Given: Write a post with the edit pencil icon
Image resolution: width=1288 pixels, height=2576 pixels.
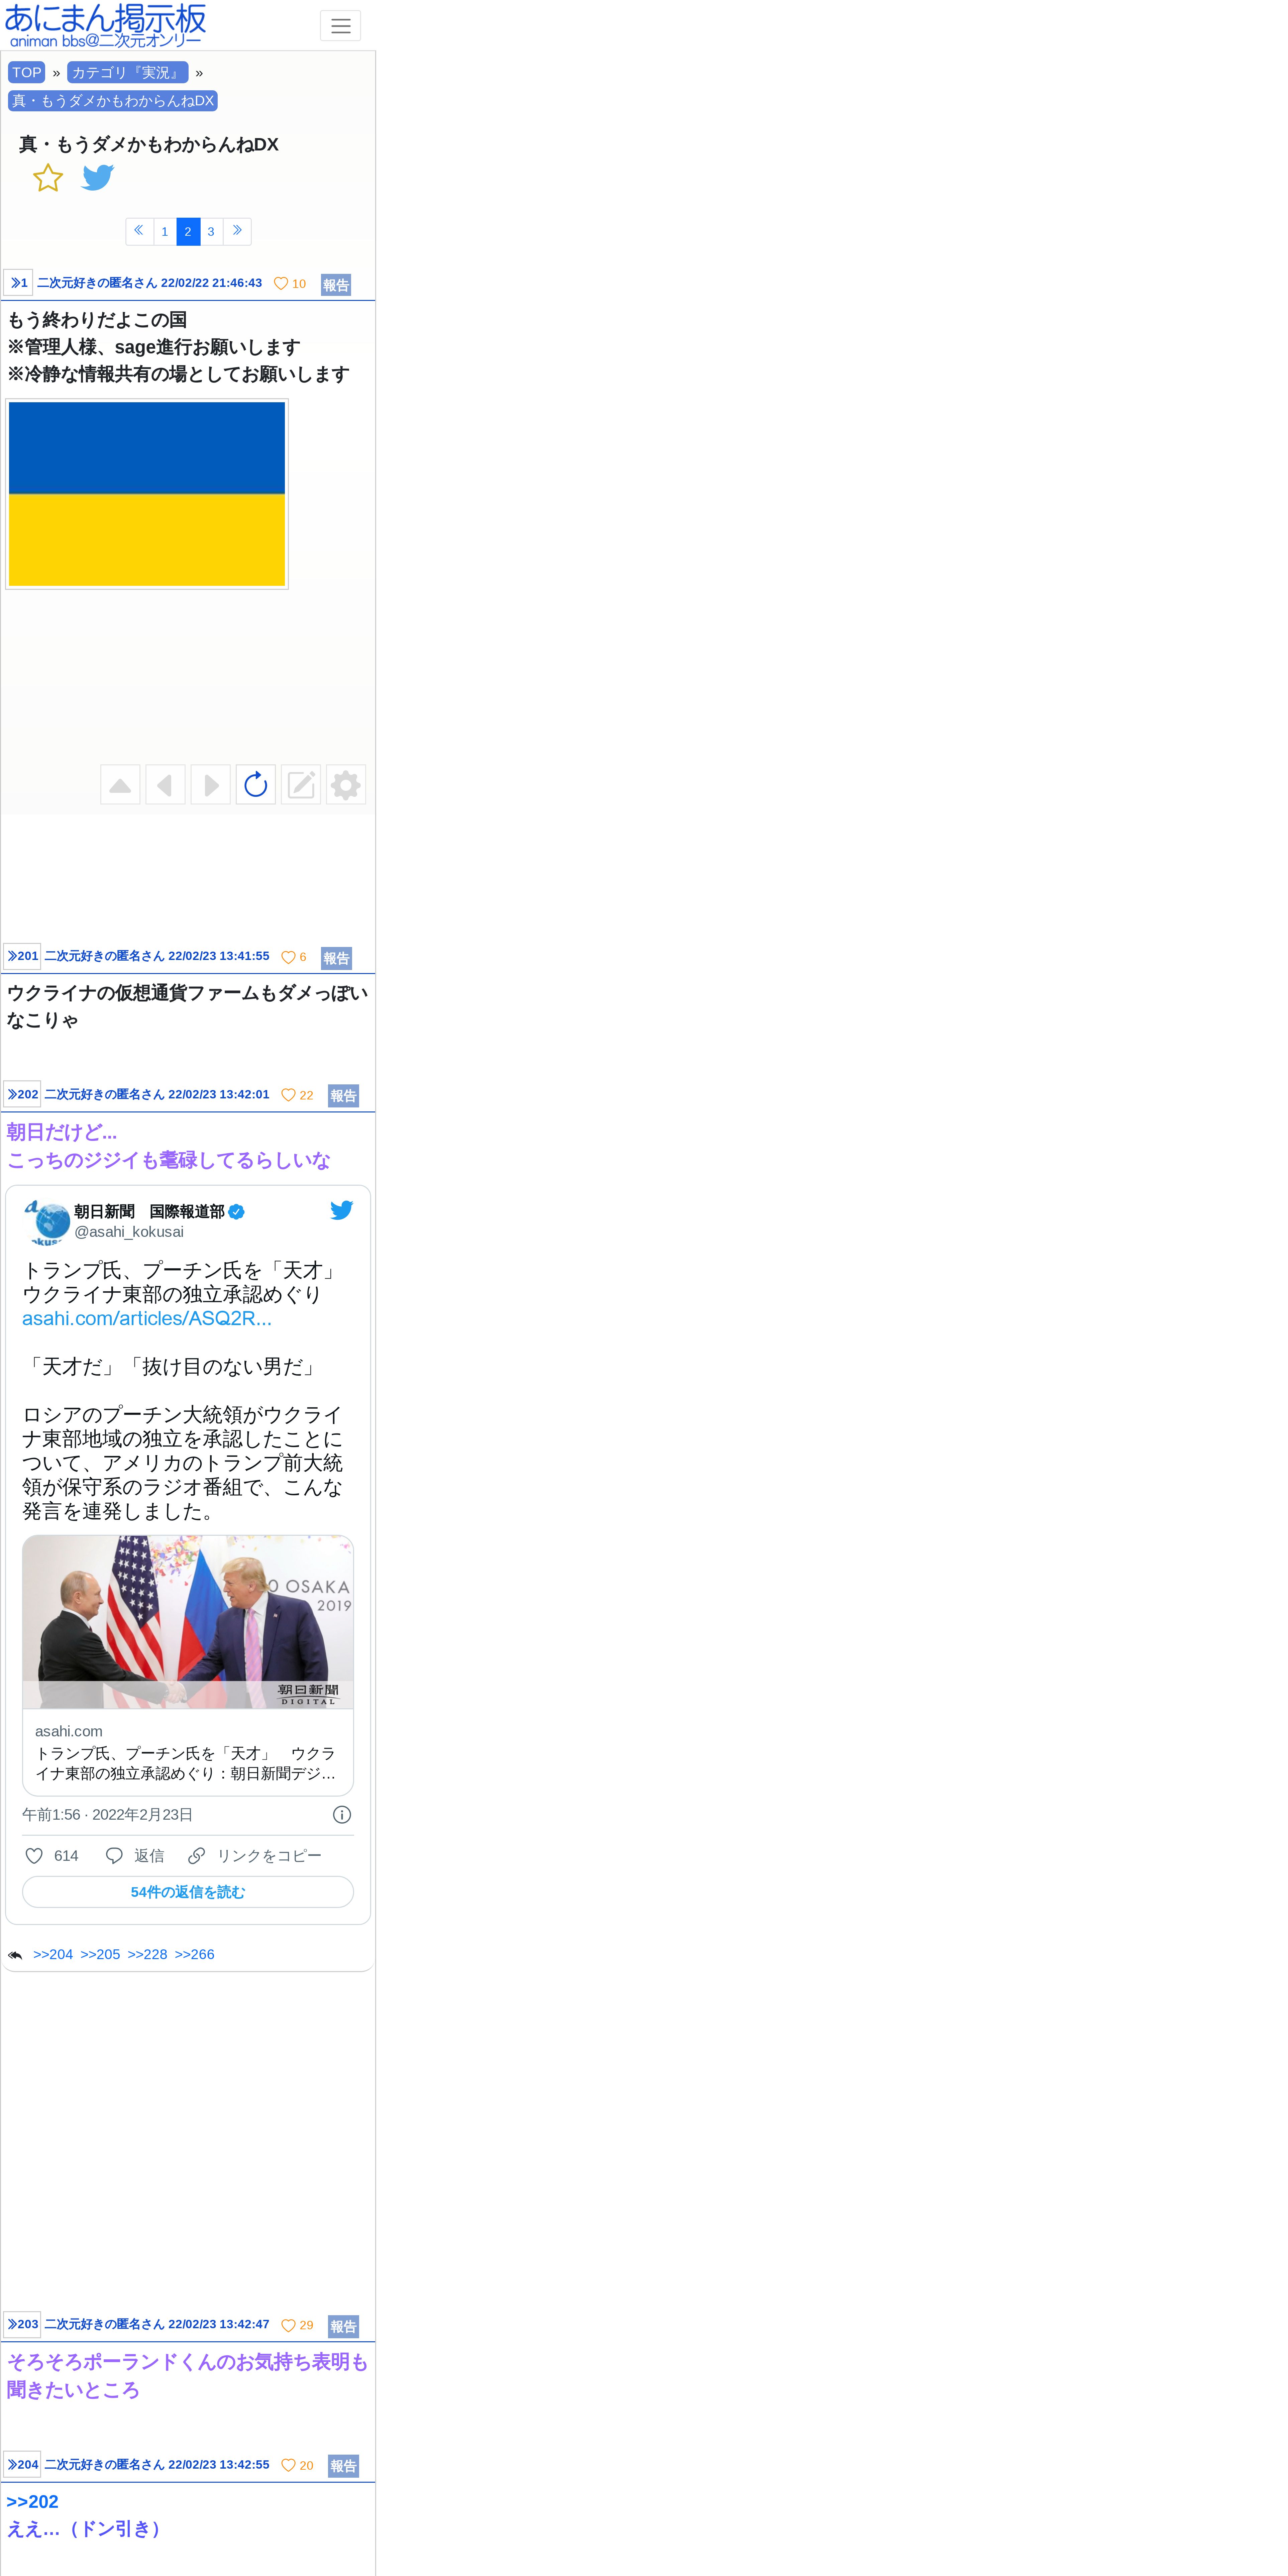Looking at the screenshot, I should click(301, 785).
